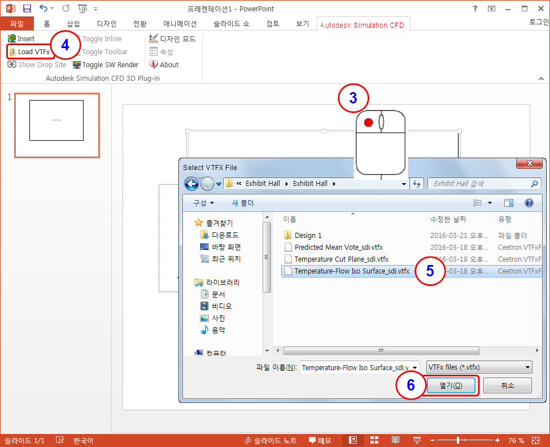Image resolution: width=550 pixels, height=447 pixels.
Task: Refresh the Exhibit Hall folder view
Action: pos(417,184)
